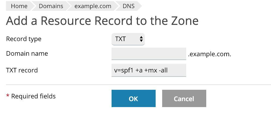Focus the empty Domain name field

coord(149,54)
